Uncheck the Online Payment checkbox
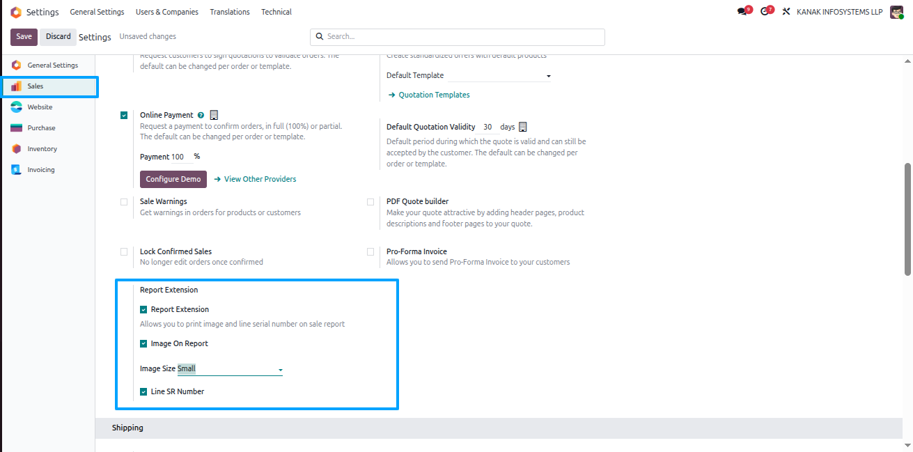Image resolution: width=913 pixels, height=452 pixels. pyautogui.click(x=124, y=116)
